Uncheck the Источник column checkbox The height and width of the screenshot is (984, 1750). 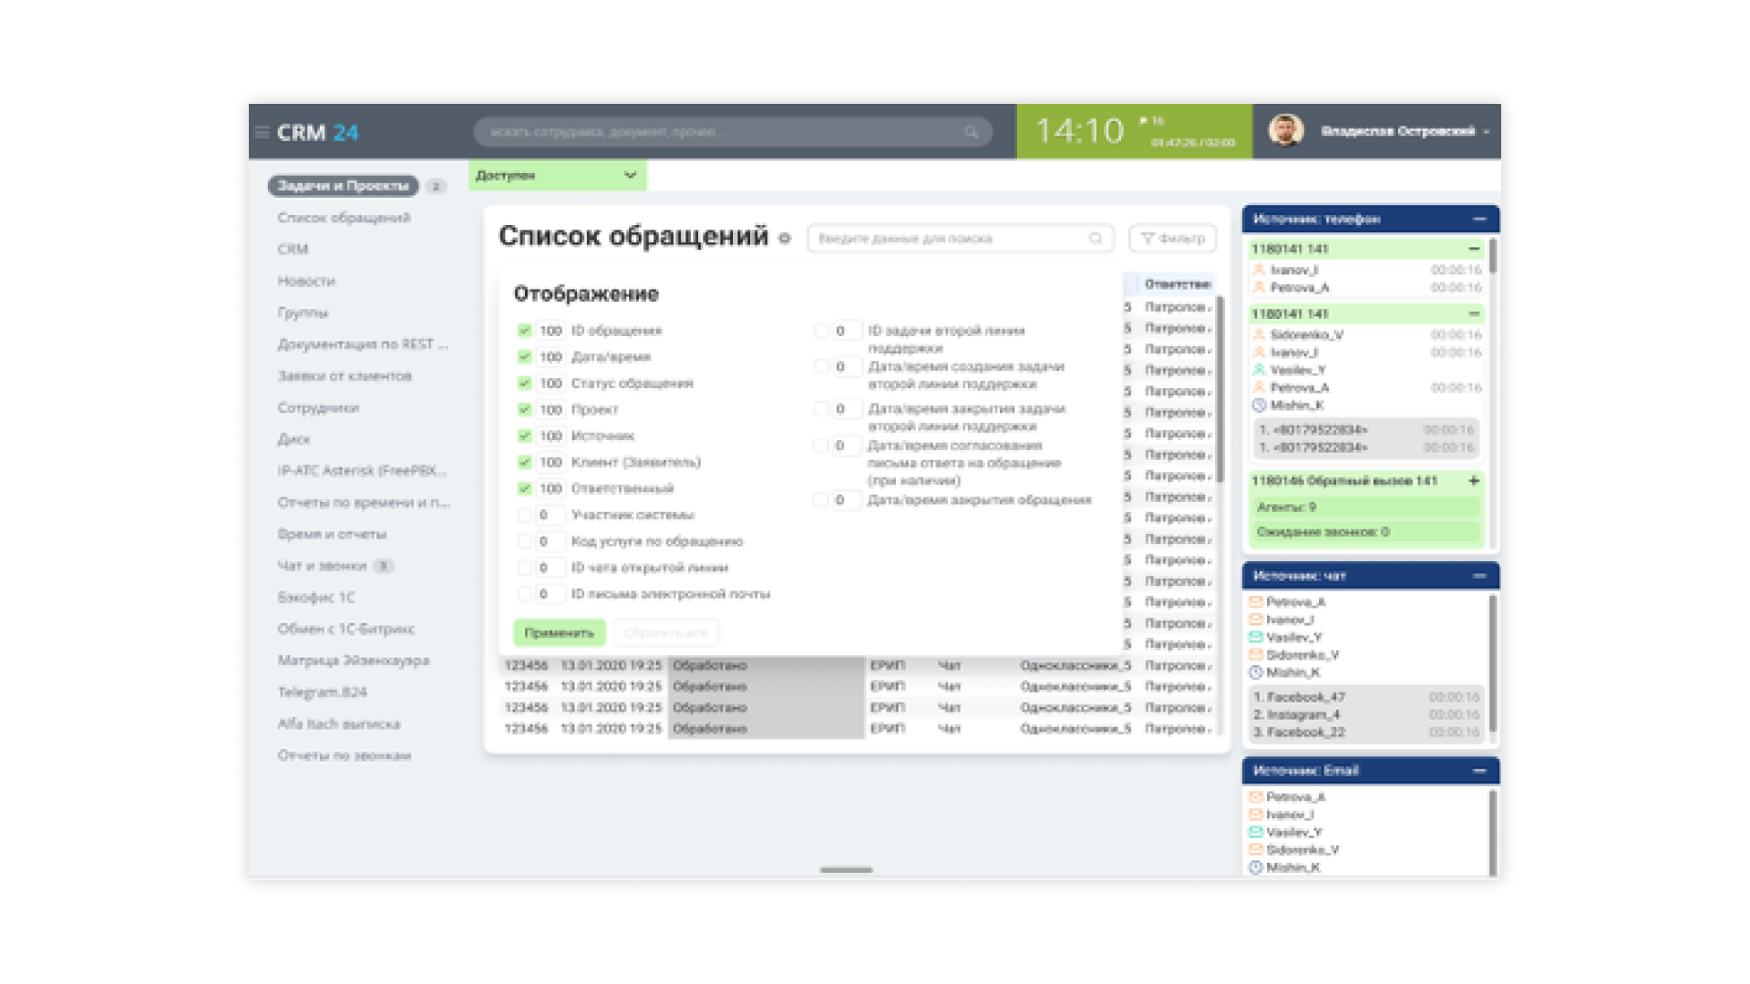point(525,436)
